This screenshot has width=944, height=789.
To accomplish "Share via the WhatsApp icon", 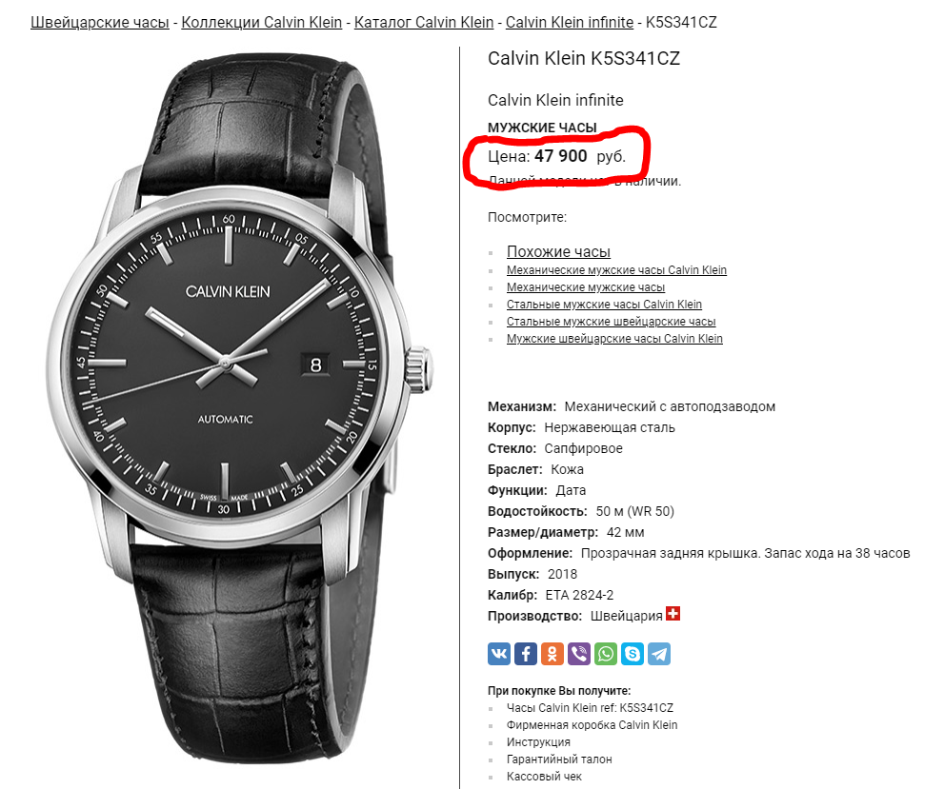I will tap(606, 654).
